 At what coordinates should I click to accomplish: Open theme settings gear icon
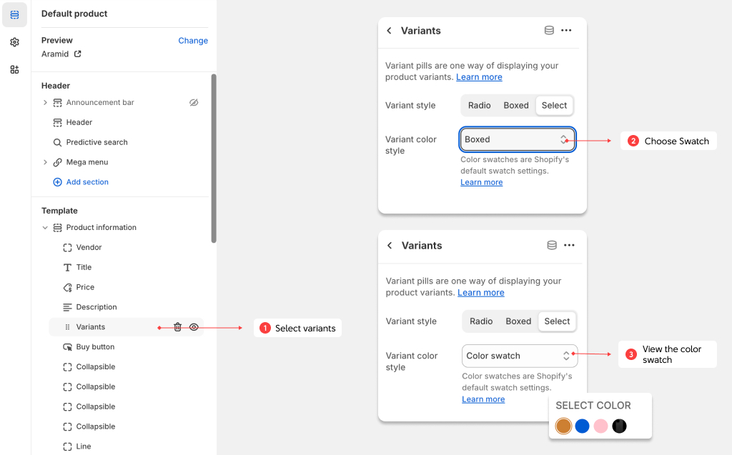14,42
